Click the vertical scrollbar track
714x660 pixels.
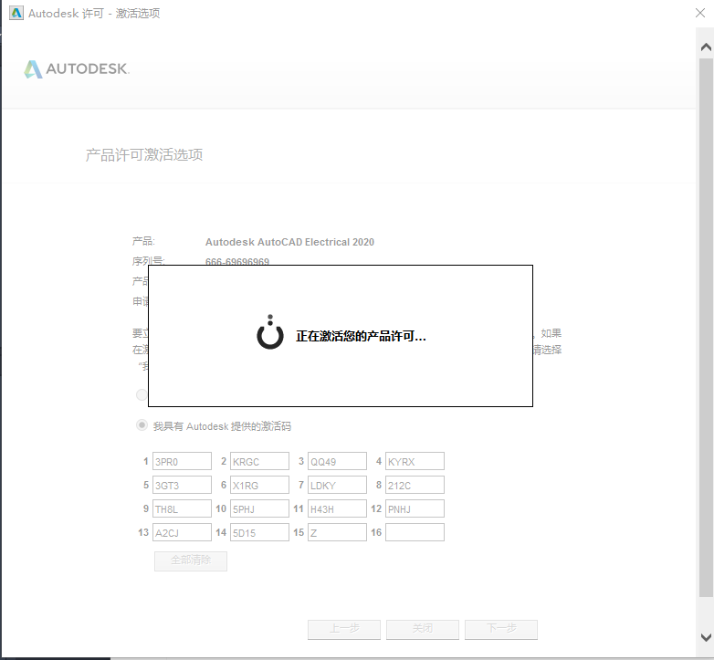(x=706, y=327)
